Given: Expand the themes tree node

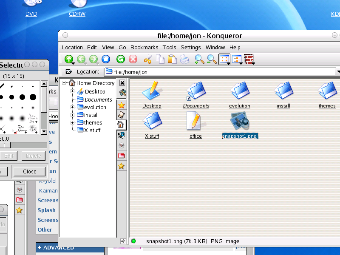Looking at the screenshot, I should pos(73,122).
